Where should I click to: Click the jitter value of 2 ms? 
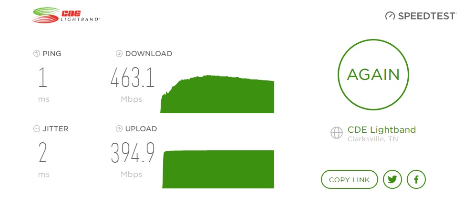[43, 153]
